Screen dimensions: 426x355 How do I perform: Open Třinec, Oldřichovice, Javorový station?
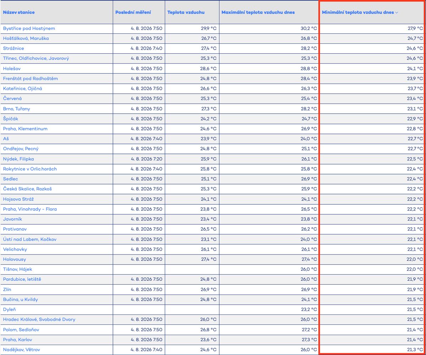coord(36,58)
